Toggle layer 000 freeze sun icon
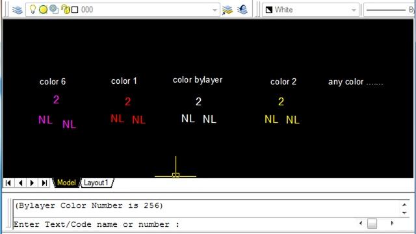416x234 pixels. click(43, 10)
